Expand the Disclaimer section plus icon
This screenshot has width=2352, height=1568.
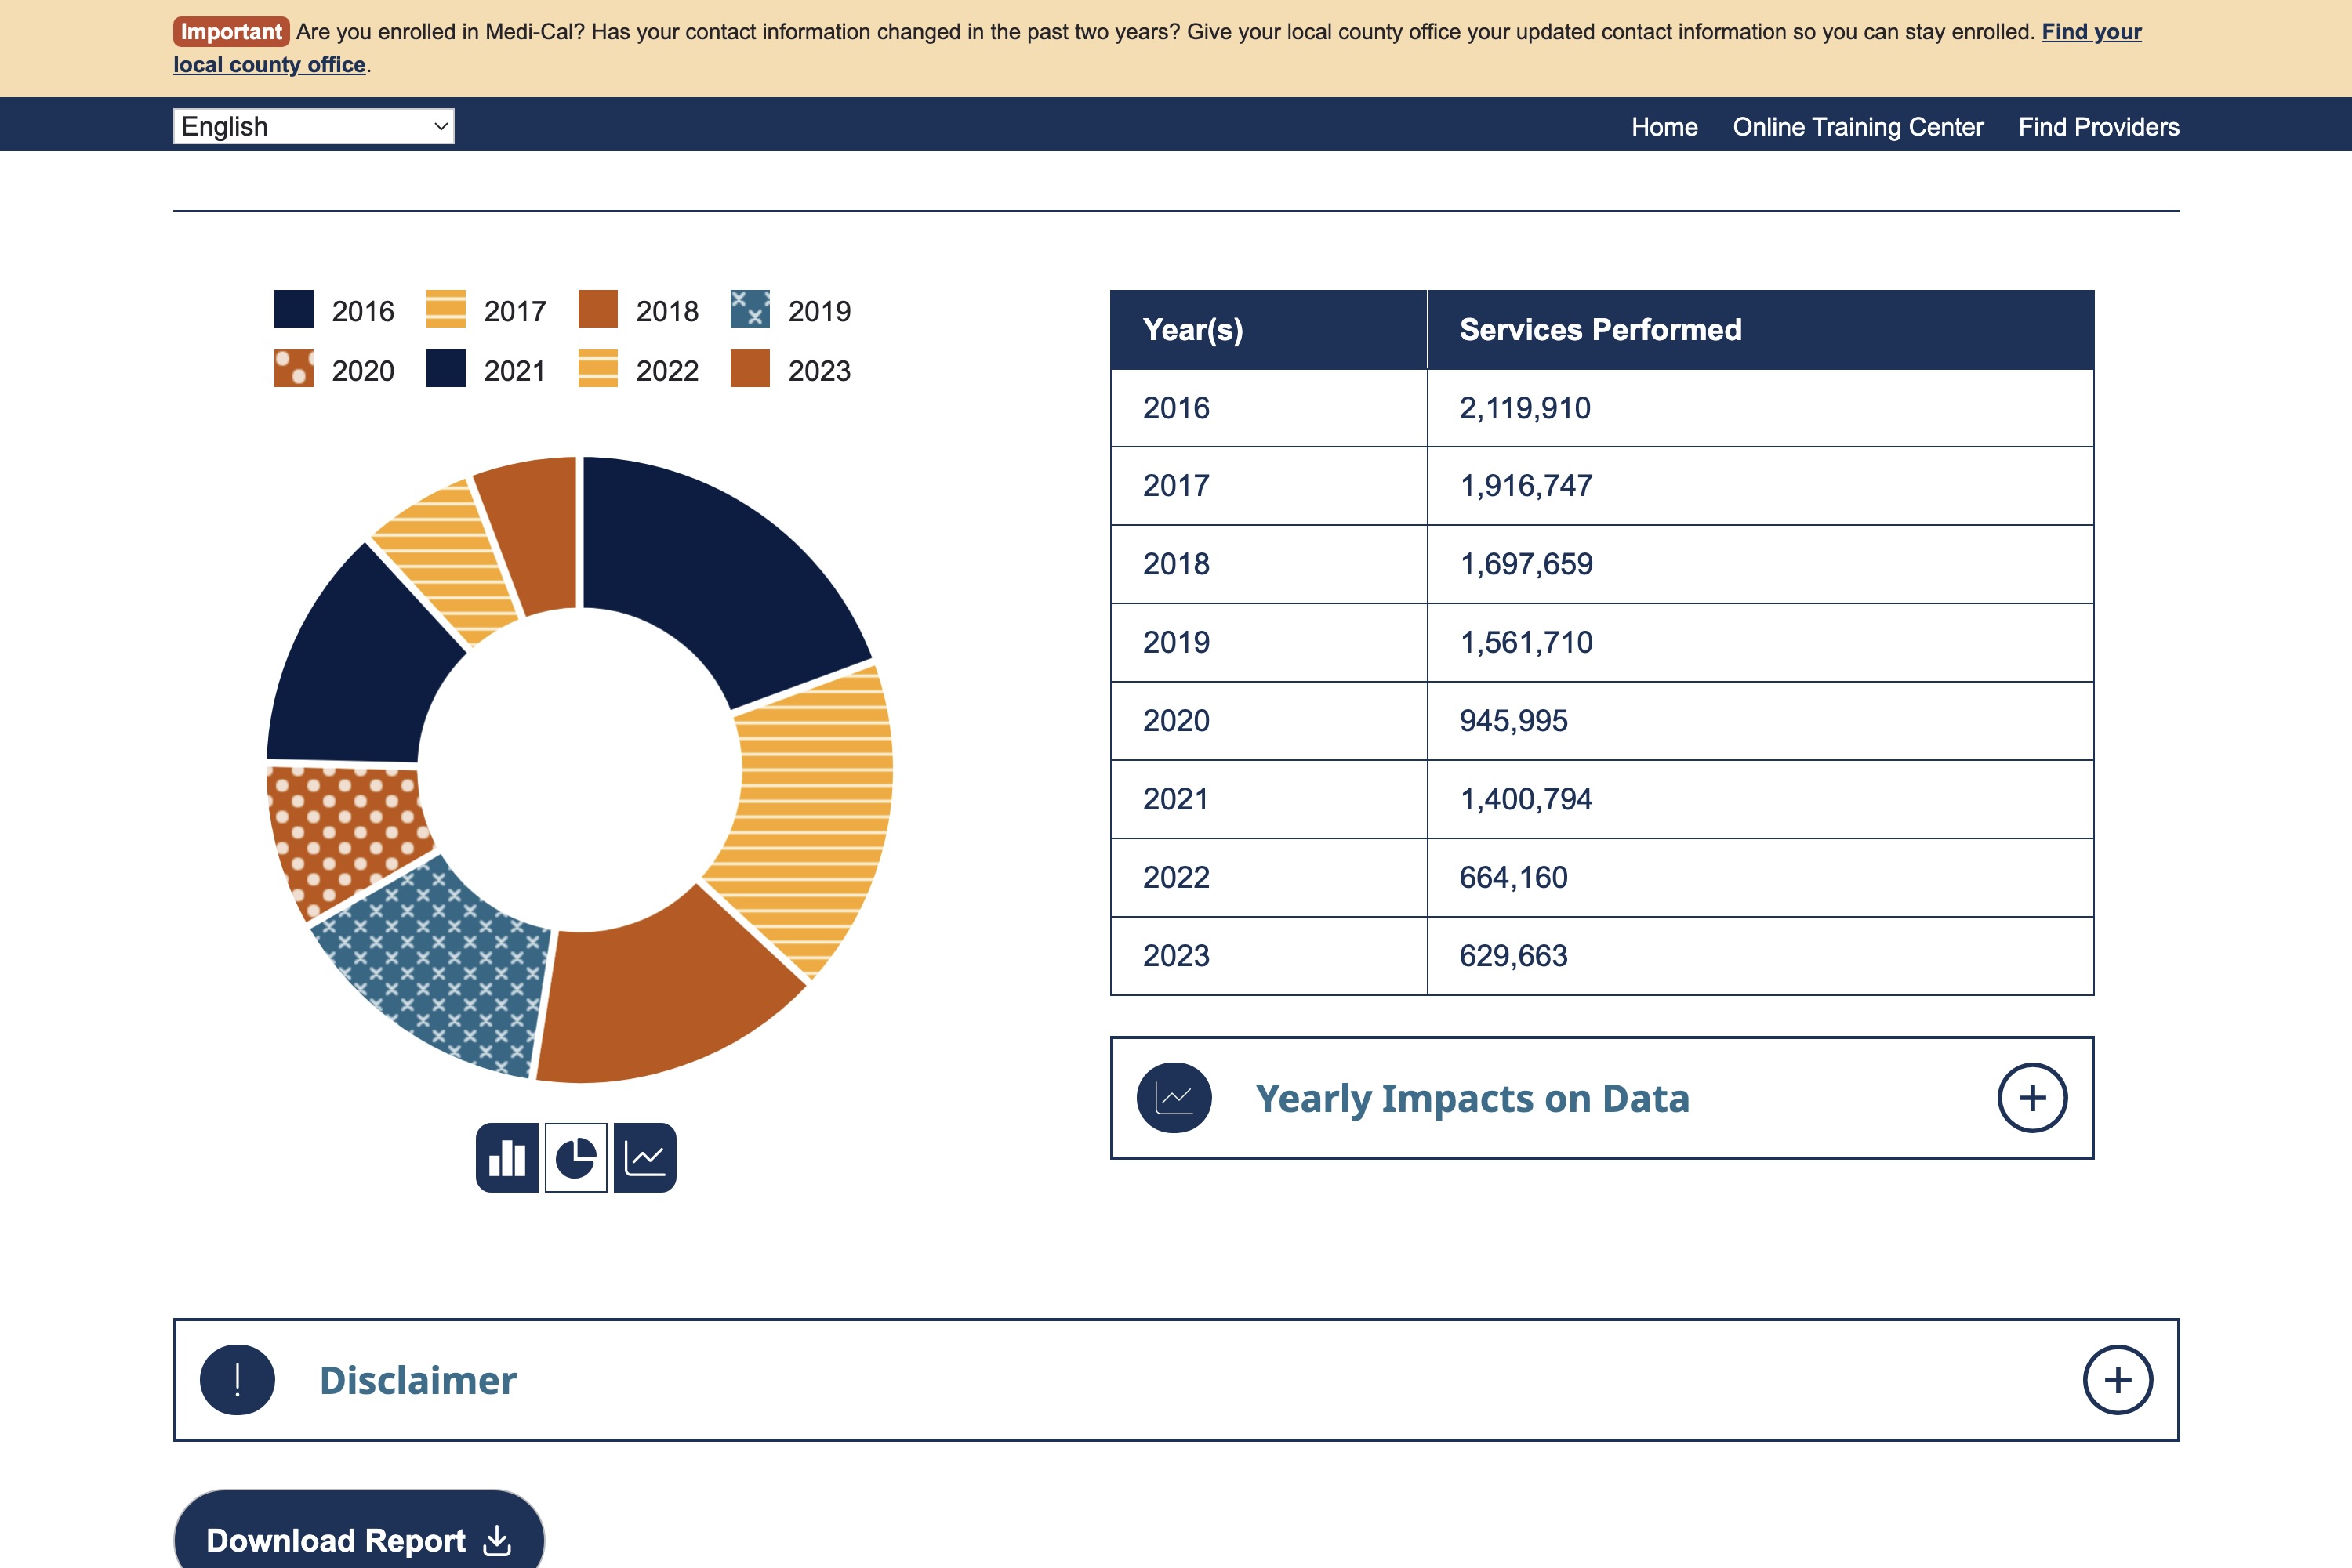[x=2117, y=1379]
